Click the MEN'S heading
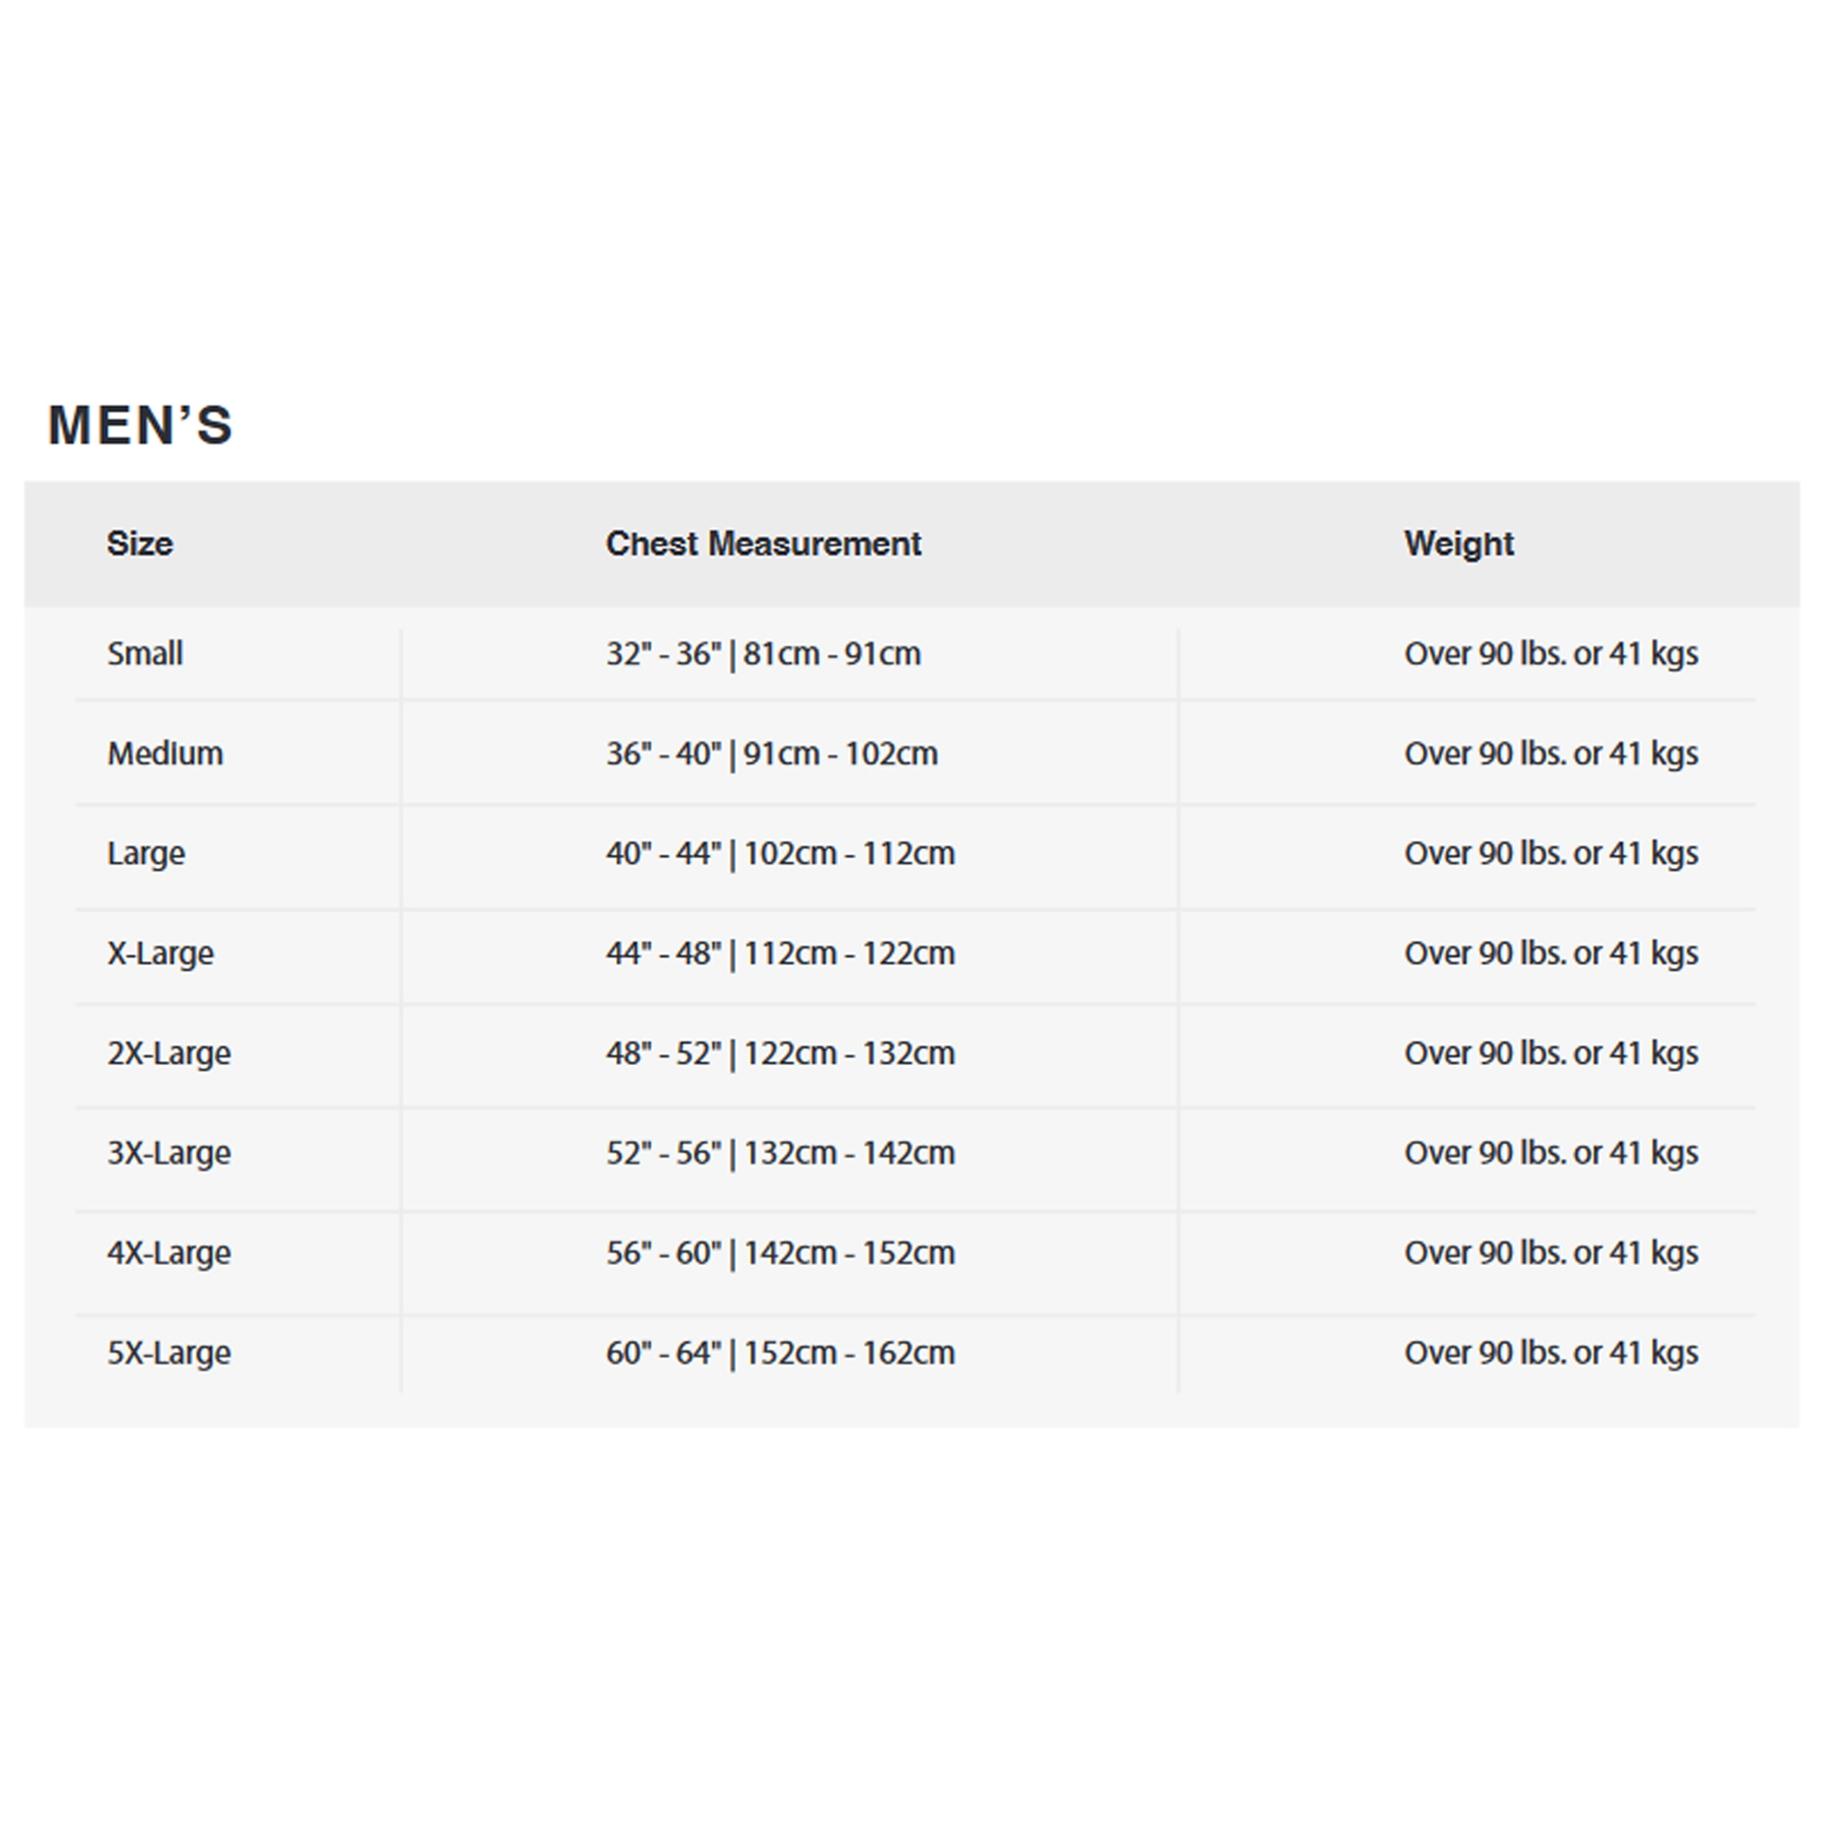The image size is (1828, 1828). [140, 425]
